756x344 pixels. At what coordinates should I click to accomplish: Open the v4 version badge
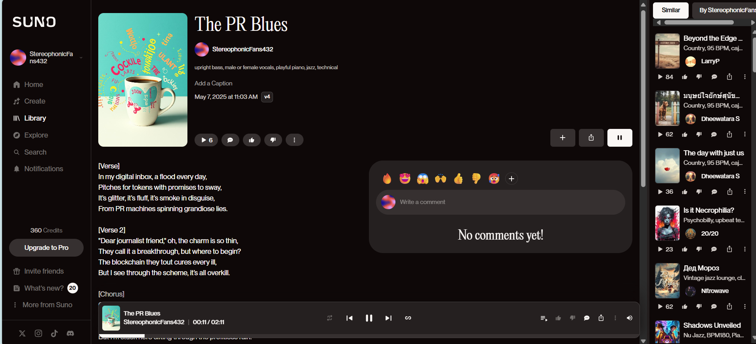pyautogui.click(x=267, y=97)
